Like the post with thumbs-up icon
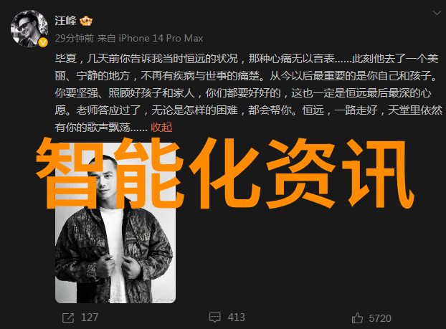Screen dimensions: 446x329 pyautogui.click(x=357, y=318)
